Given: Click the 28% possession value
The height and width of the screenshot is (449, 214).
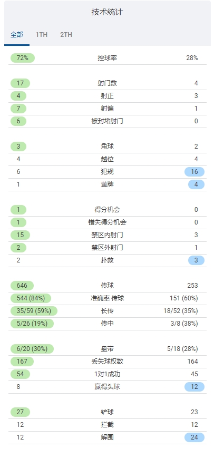Looking at the screenshot, I should coord(192,58).
